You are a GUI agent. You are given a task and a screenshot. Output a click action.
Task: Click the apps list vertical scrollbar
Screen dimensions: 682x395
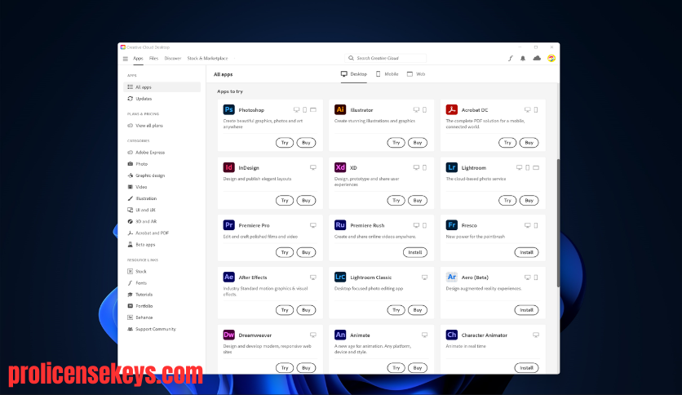point(558,223)
